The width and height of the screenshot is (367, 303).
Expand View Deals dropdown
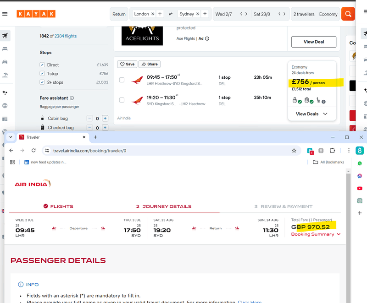click(312, 114)
